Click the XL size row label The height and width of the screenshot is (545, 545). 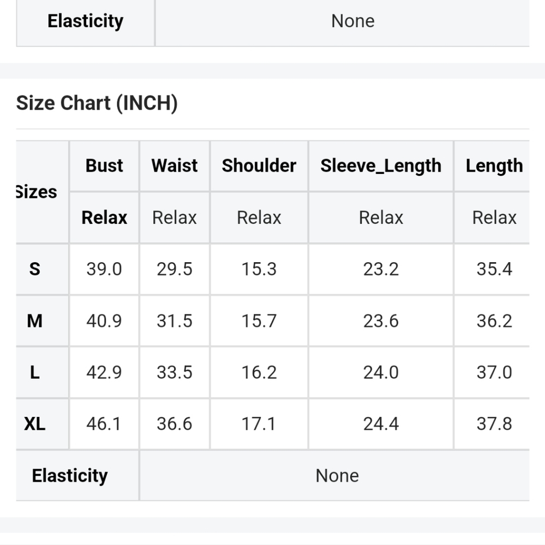pyautogui.click(x=34, y=423)
